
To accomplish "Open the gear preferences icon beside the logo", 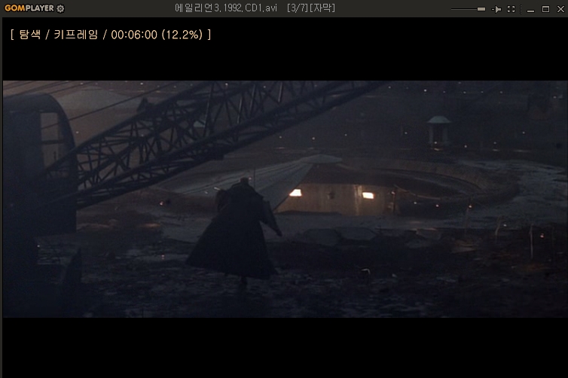I will point(60,9).
